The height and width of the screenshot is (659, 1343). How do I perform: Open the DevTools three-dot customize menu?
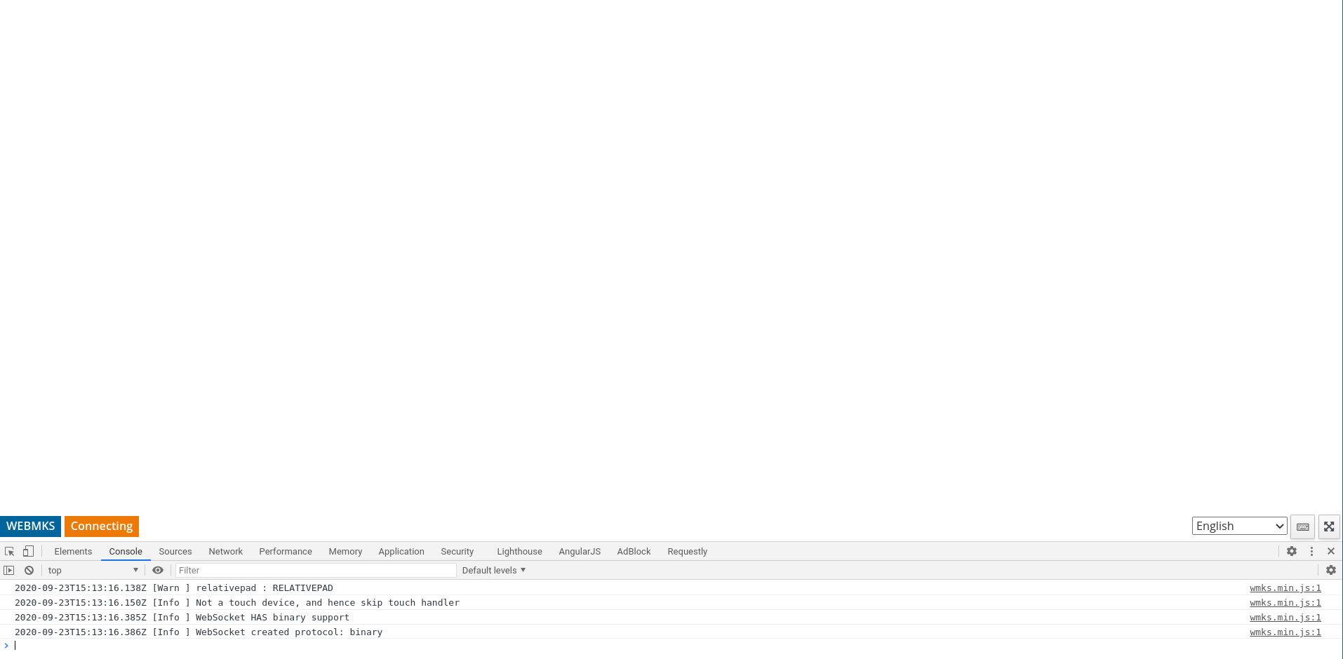click(x=1311, y=552)
